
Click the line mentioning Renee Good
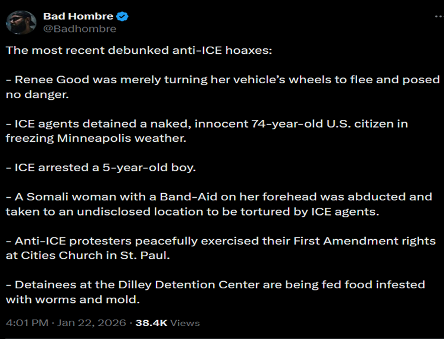click(x=223, y=79)
